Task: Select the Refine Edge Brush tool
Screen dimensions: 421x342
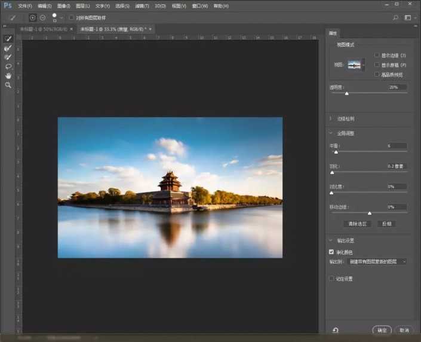Action: (x=8, y=48)
